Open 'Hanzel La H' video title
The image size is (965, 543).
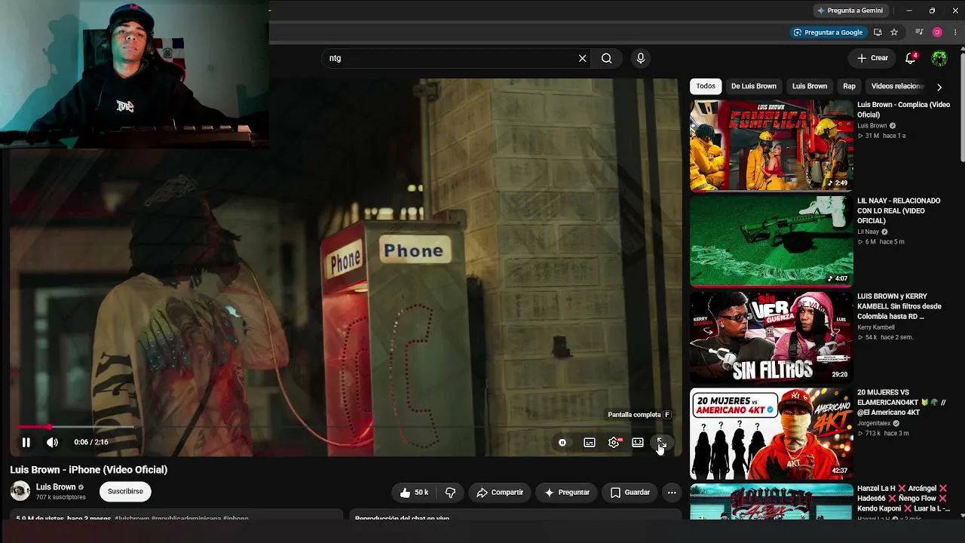[902, 499]
